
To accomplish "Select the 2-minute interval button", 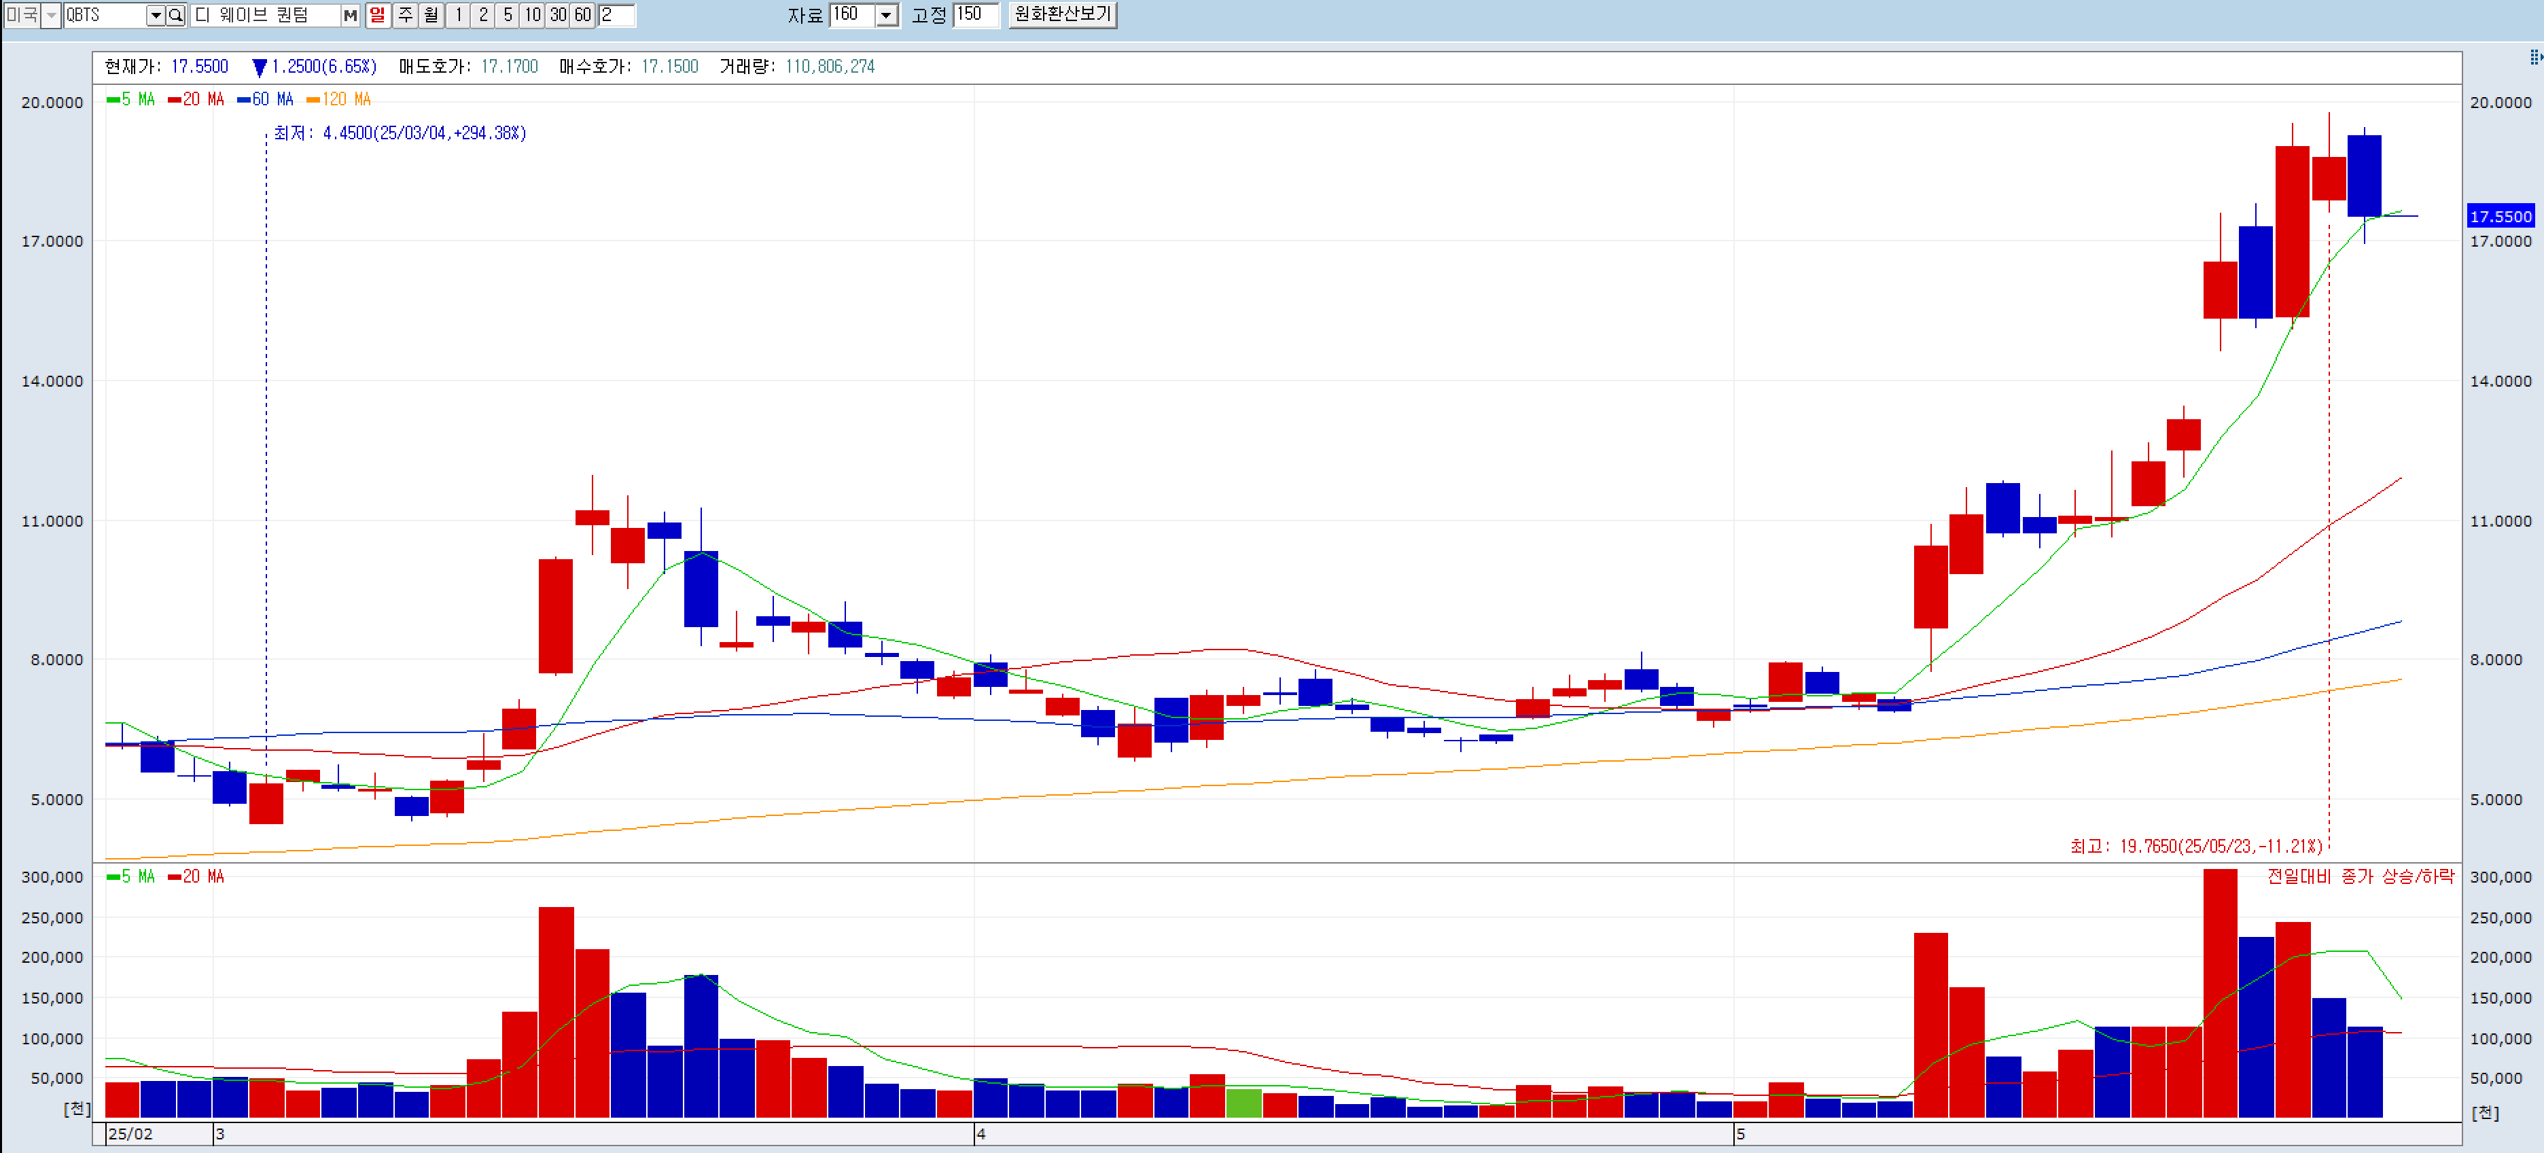I will tap(483, 15).
